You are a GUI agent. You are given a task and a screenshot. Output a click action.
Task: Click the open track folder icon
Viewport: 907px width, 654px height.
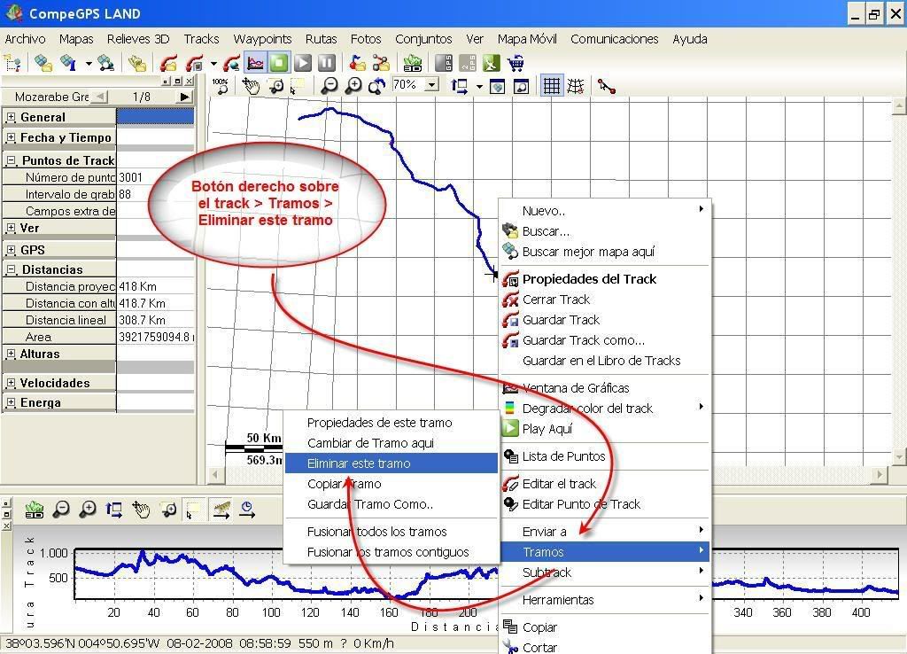(x=169, y=63)
